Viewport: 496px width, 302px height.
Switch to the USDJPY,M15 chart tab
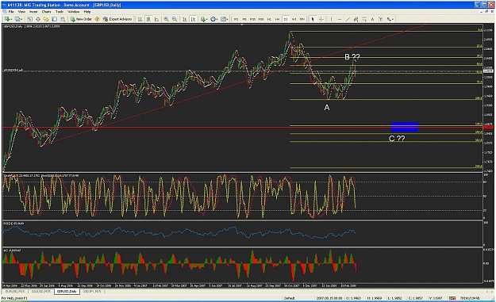pyautogui.click(x=92, y=291)
